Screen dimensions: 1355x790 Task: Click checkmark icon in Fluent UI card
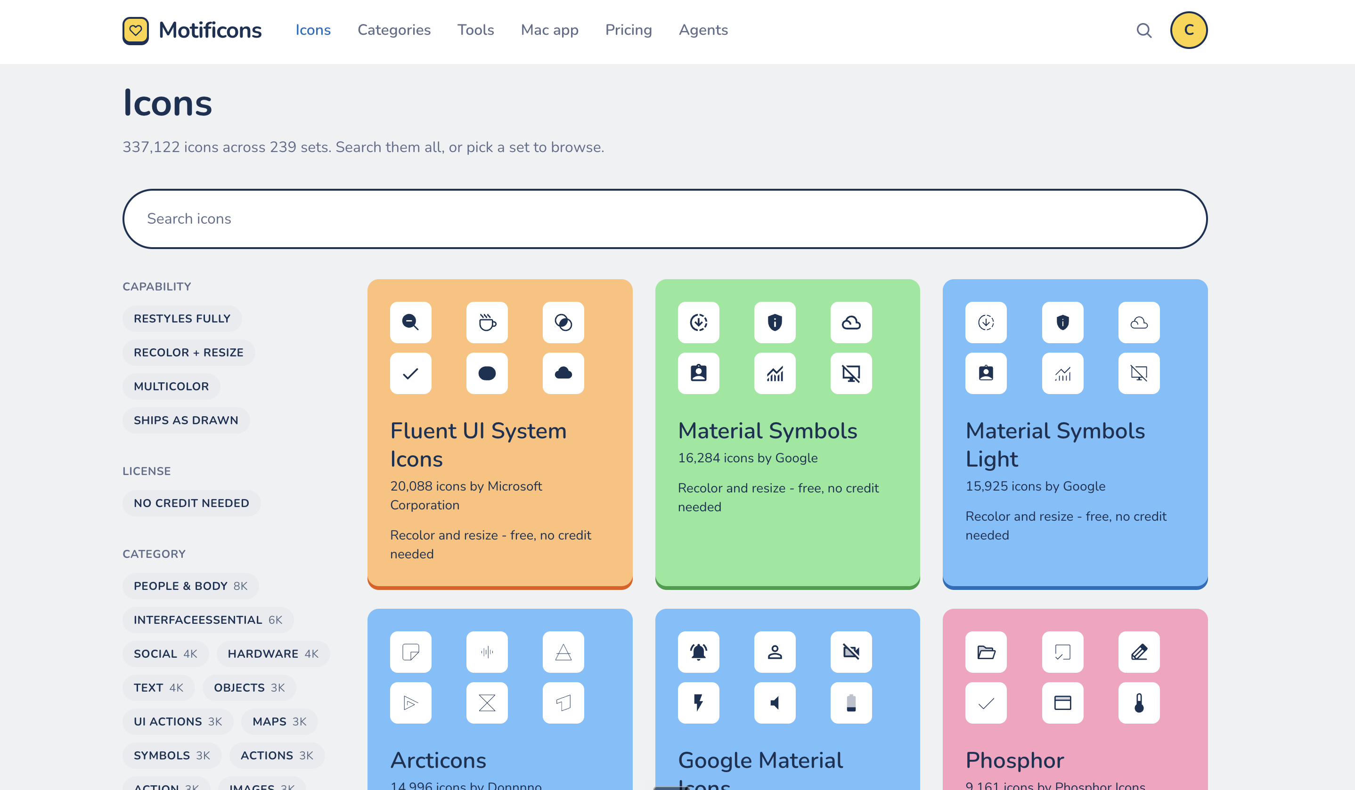pyautogui.click(x=410, y=373)
